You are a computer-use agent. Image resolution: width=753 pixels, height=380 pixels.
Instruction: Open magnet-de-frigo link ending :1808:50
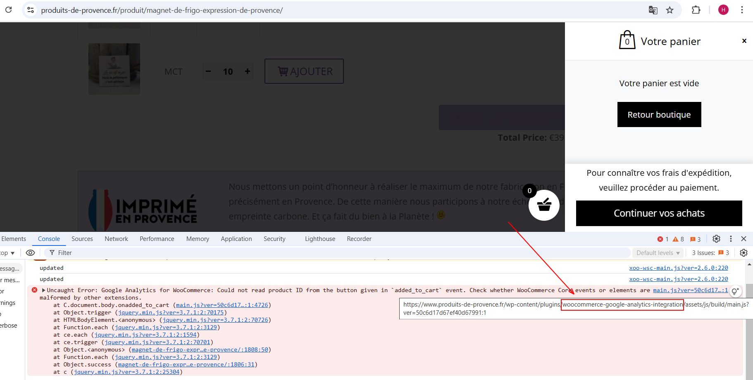point(200,349)
